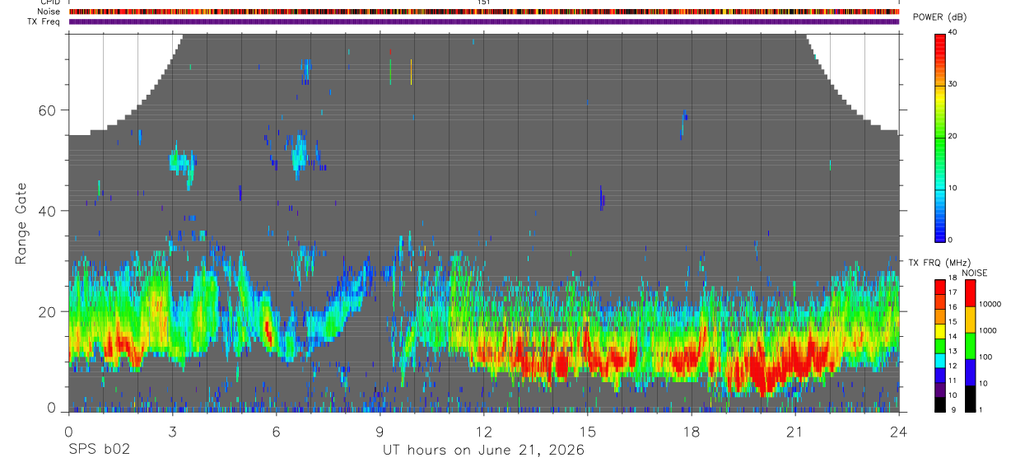Click the 151 CPID value at the top

coord(484,2)
